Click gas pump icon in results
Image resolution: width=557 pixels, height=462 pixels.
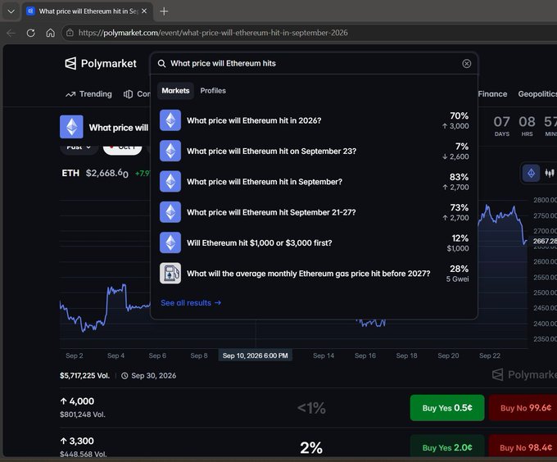coord(170,273)
